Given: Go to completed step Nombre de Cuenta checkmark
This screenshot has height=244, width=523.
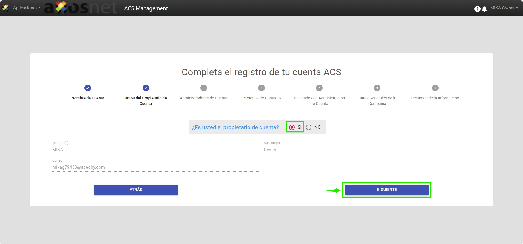Looking at the screenshot, I should tap(88, 88).
